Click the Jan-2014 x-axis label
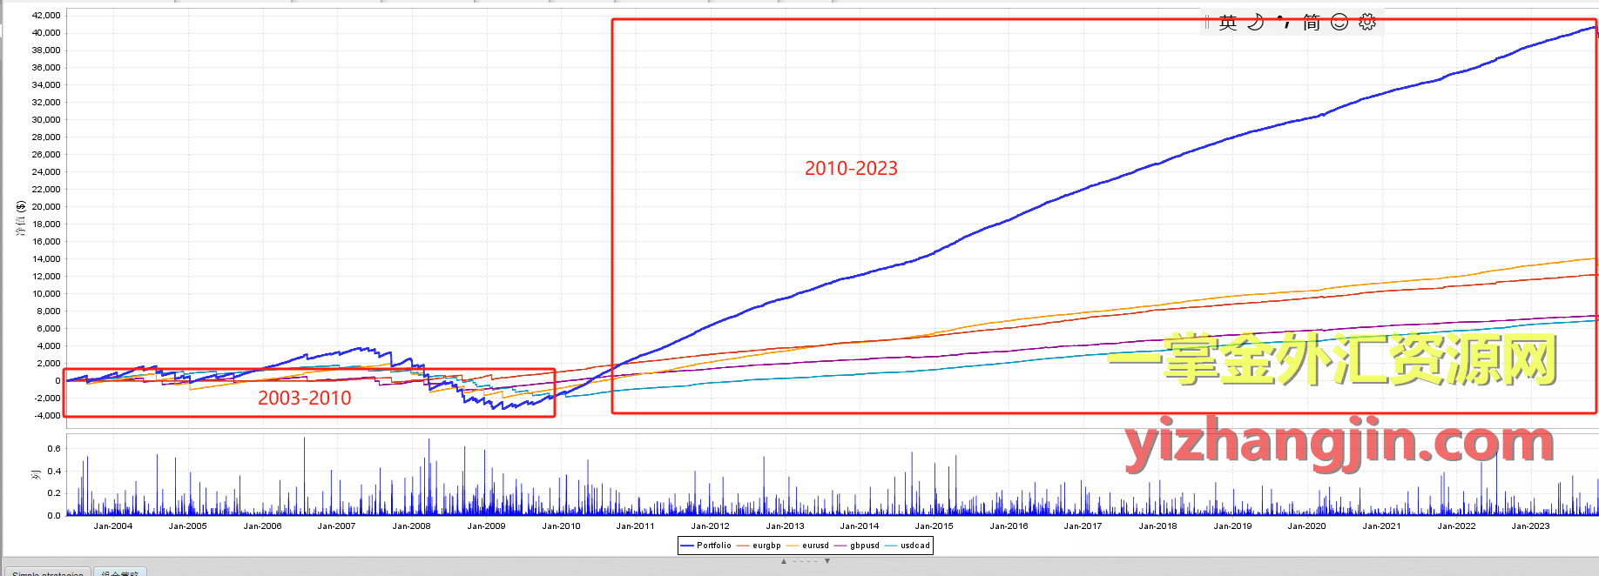 point(859,526)
